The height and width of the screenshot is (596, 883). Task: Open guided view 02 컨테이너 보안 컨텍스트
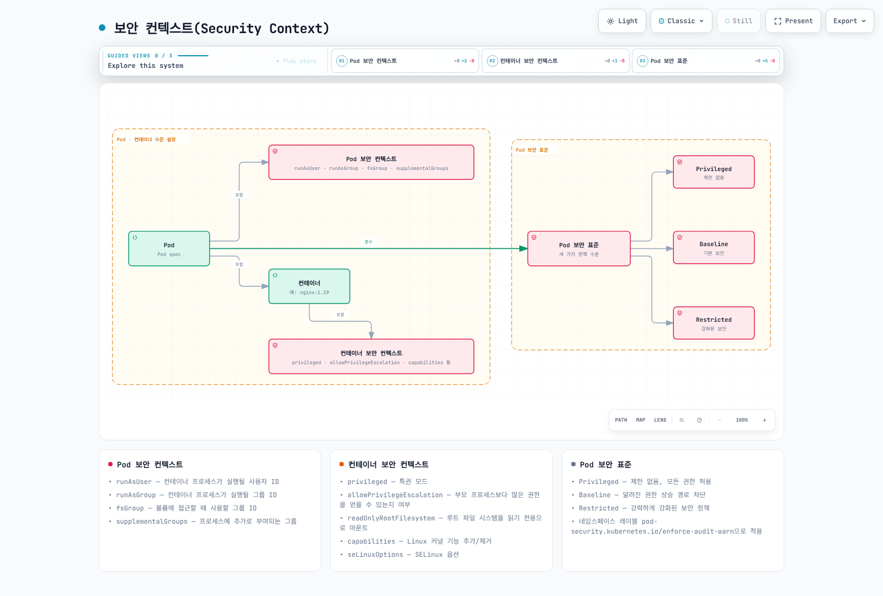pos(556,61)
